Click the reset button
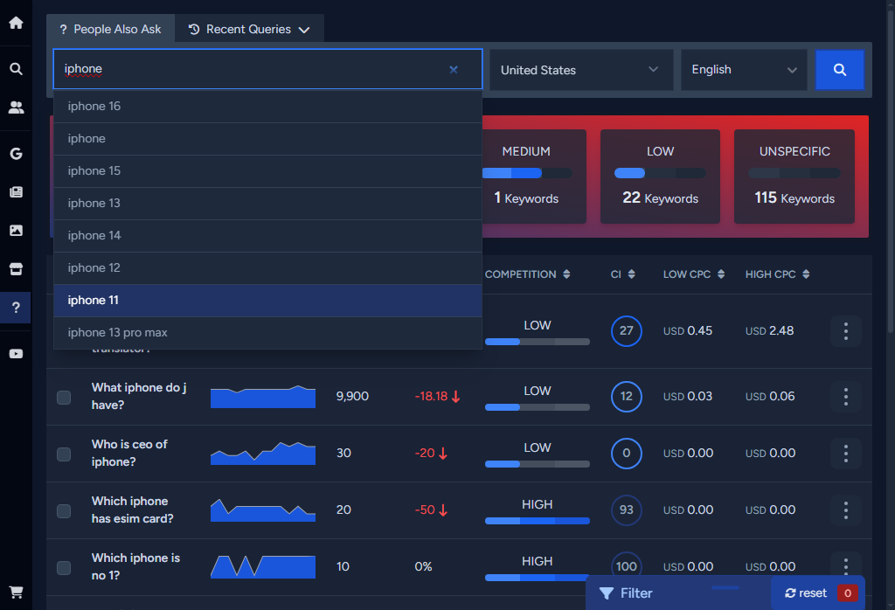Viewport: 895px width, 610px height. (x=805, y=593)
